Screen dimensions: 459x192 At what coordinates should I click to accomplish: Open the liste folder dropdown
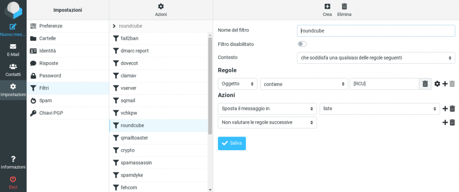379,108
